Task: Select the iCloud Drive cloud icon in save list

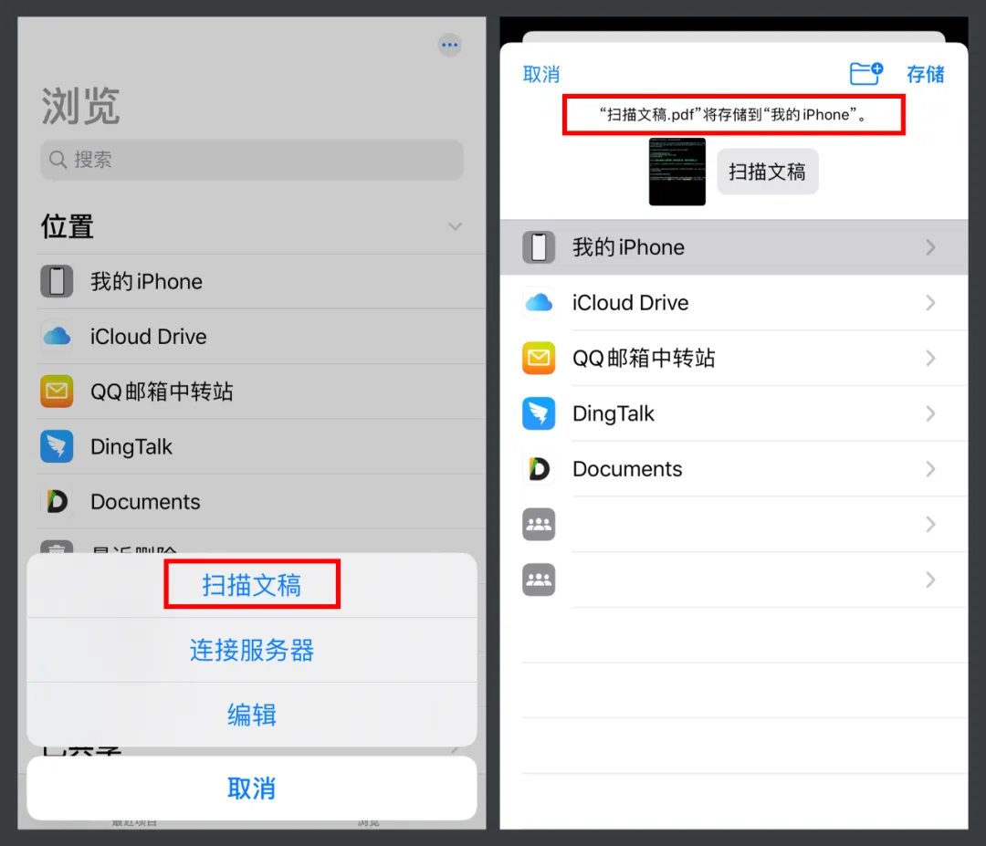Action: coord(539,303)
